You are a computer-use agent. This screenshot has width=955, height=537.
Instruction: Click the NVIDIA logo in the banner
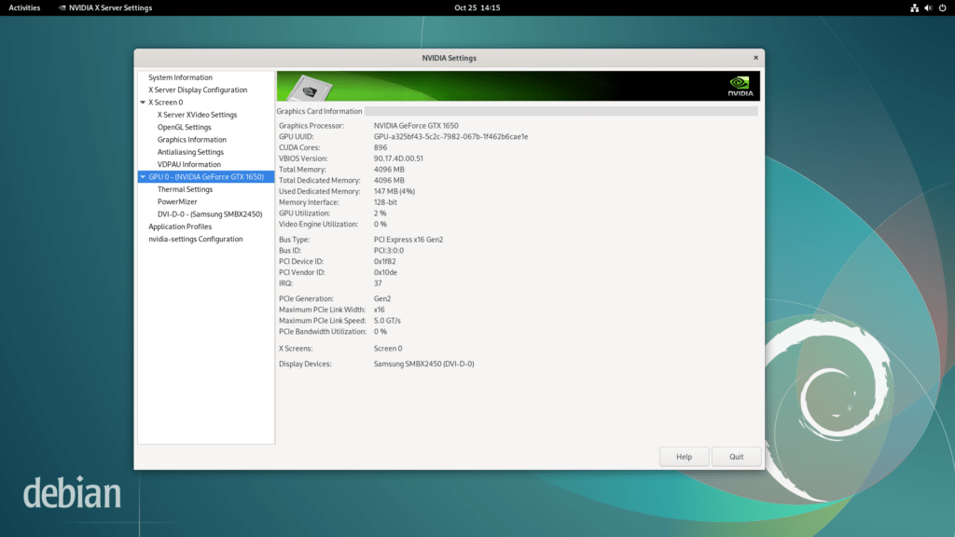point(741,85)
